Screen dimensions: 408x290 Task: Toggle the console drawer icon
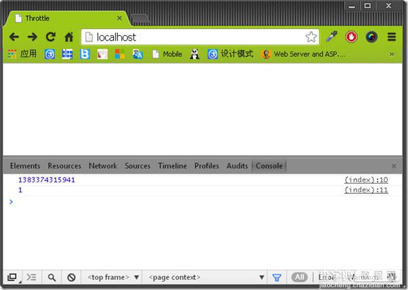32,277
